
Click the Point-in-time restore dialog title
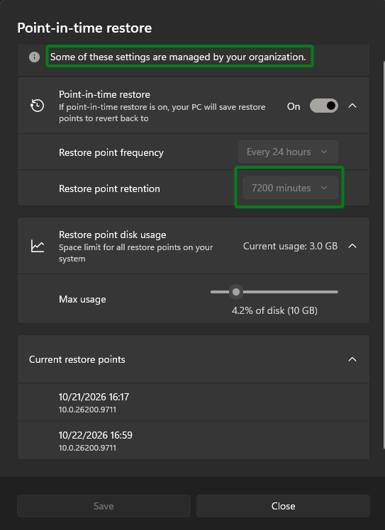click(x=84, y=28)
